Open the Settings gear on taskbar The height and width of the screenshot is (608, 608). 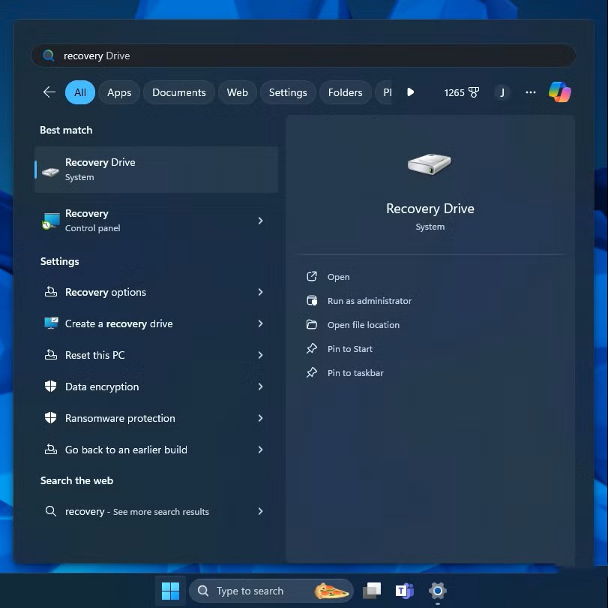pyautogui.click(x=438, y=591)
